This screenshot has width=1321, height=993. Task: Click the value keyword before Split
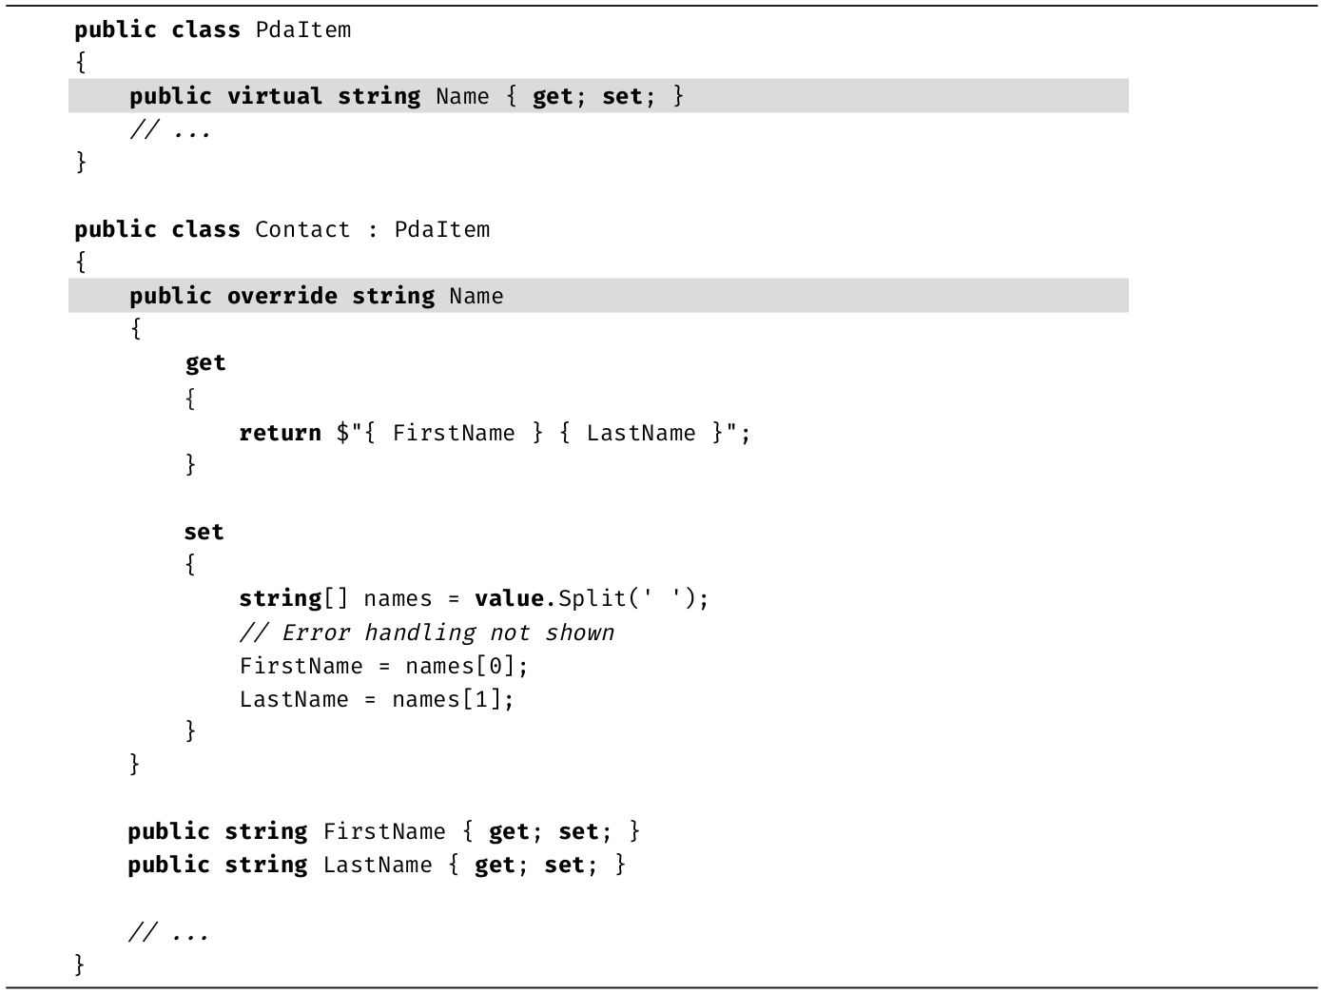coord(510,598)
